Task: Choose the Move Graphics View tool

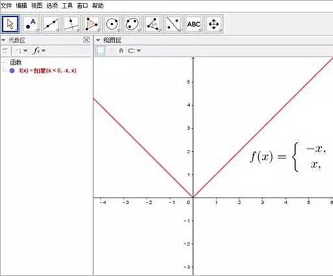Action: 214,24
